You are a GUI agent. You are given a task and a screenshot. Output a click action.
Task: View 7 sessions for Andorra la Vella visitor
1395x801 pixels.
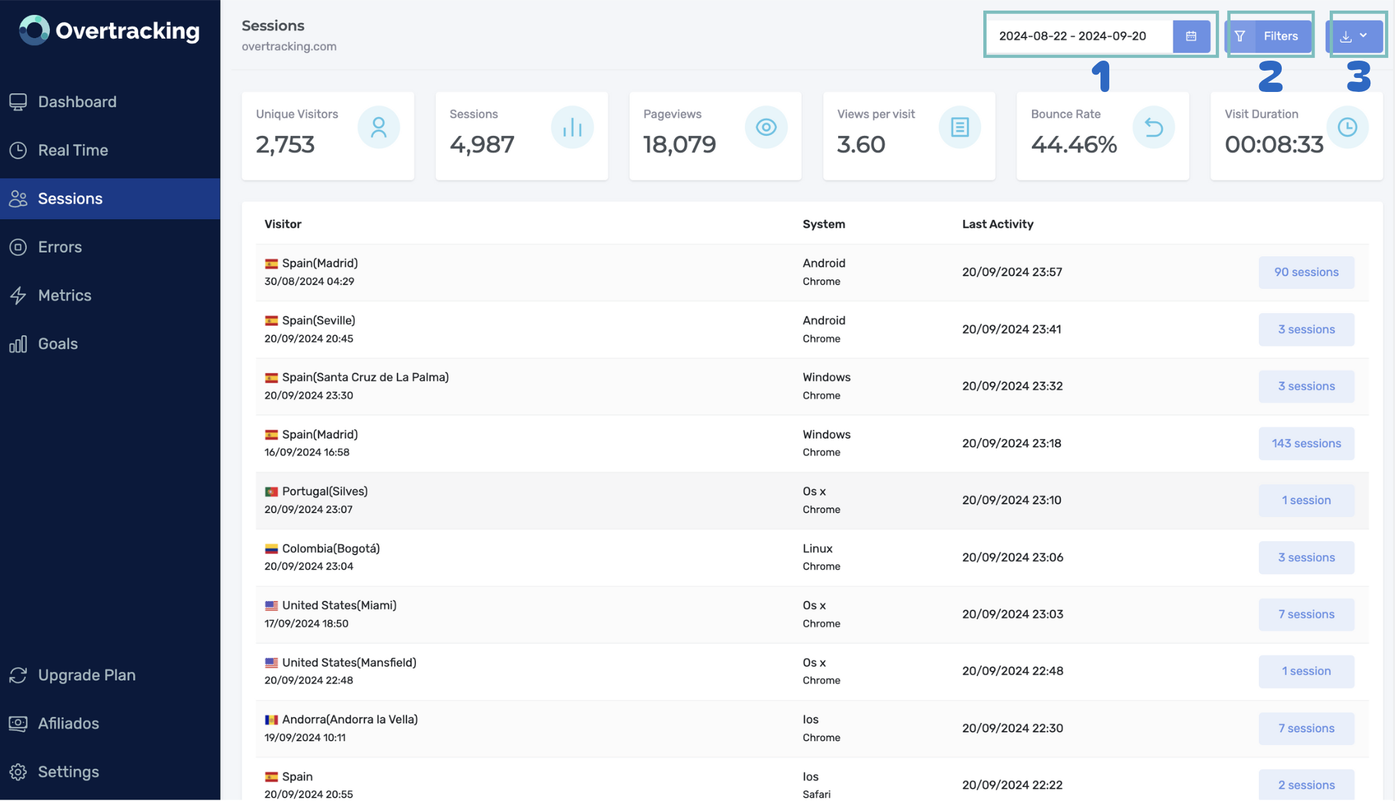pyautogui.click(x=1306, y=728)
